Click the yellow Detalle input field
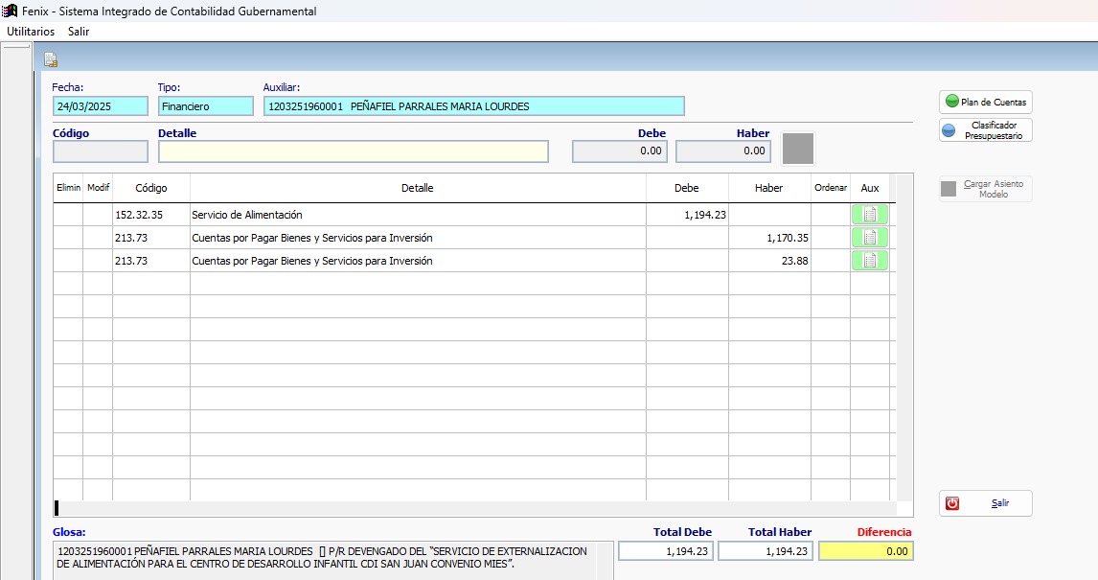Viewport: 1098px width, 580px height. click(353, 151)
